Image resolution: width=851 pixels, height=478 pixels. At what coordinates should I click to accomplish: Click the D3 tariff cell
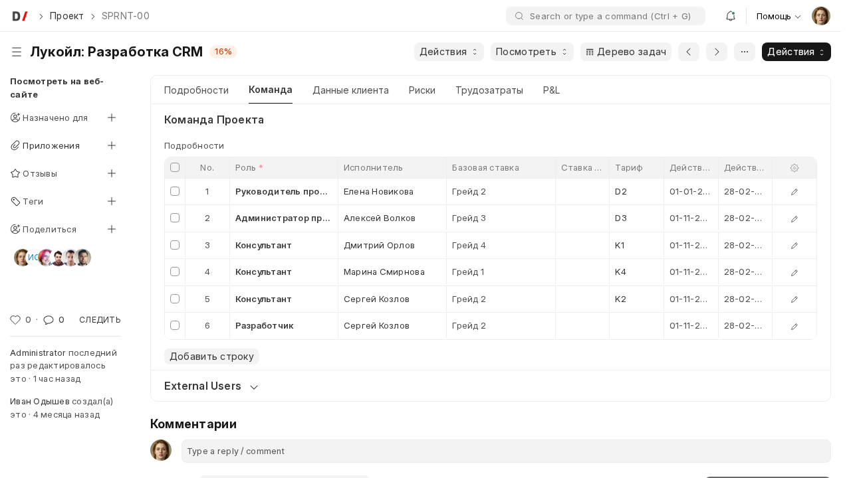tap(636, 218)
